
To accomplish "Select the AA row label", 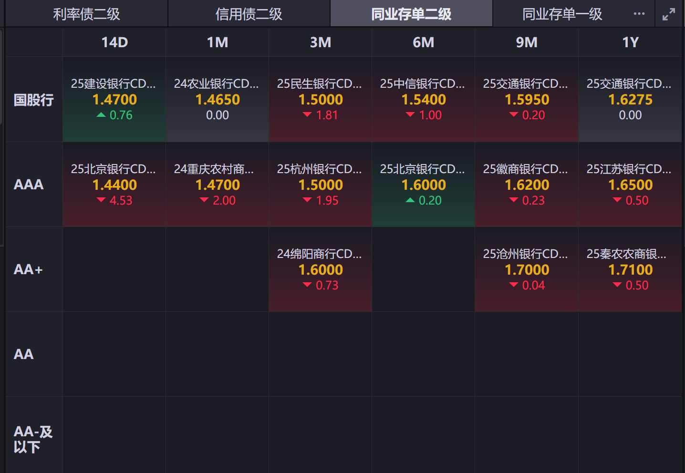I will pyautogui.click(x=34, y=354).
